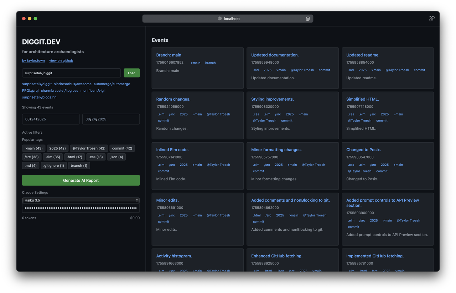Screen dimensions: 456x293
Task: Open the Claude model dropdown showing Haiku 3.5
Action: (x=81, y=200)
